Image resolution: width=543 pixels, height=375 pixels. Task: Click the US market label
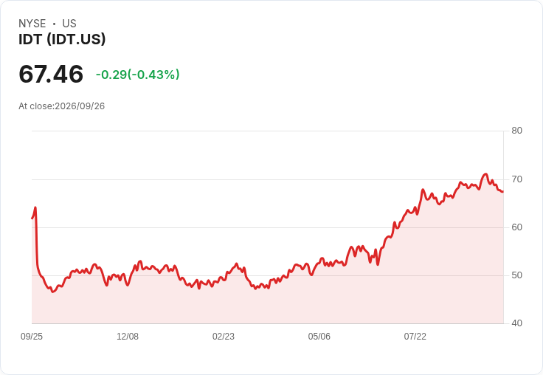[x=69, y=24]
